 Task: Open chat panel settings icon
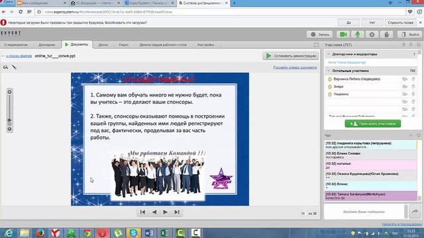click(x=418, y=135)
